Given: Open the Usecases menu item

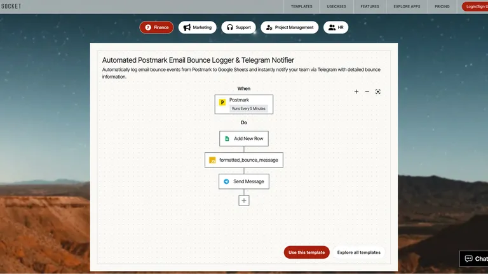Looking at the screenshot, I should (336, 6).
